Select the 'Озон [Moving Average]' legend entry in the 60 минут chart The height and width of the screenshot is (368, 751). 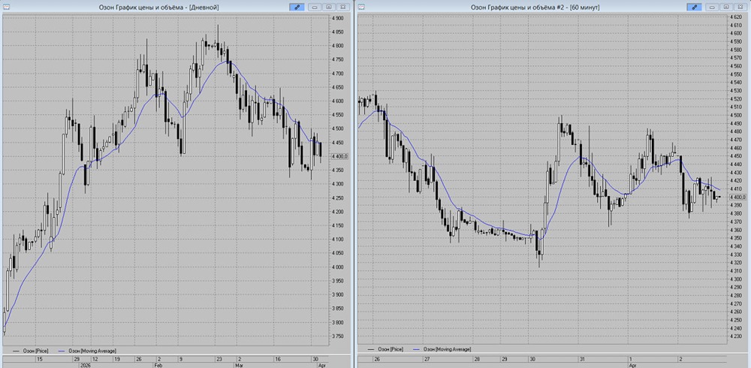442,349
